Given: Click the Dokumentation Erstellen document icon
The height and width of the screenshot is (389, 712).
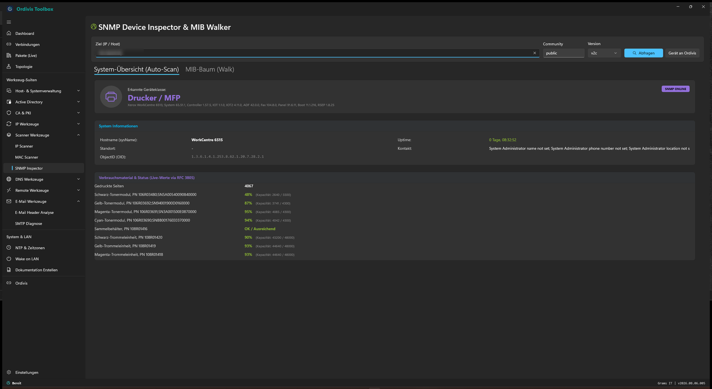Looking at the screenshot, I should click(9, 270).
